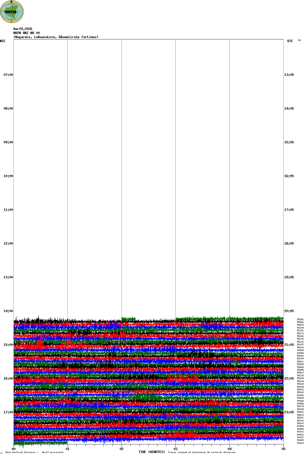Click the NIC local time header
Image resolution: width=305 pixels, height=456 pixels.
click(3, 41)
